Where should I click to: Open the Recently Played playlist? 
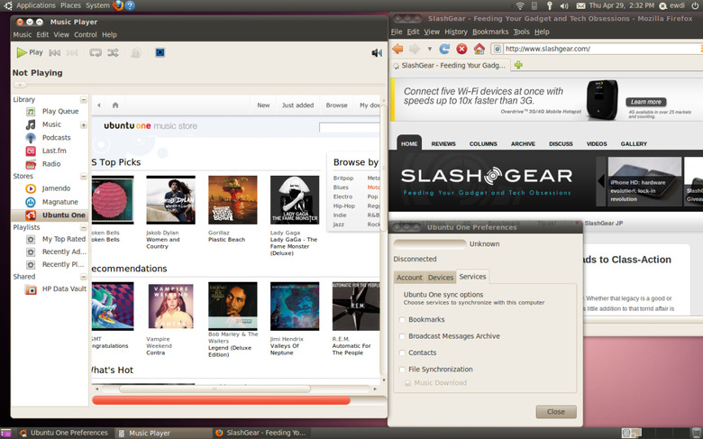63,264
